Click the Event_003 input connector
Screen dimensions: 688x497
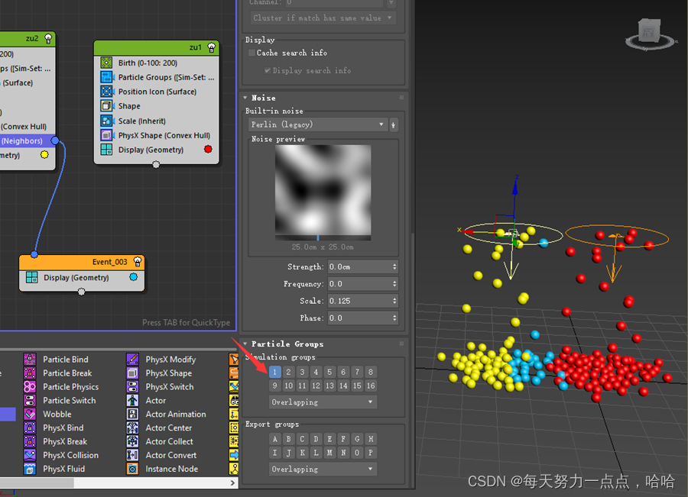click(34, 254)
